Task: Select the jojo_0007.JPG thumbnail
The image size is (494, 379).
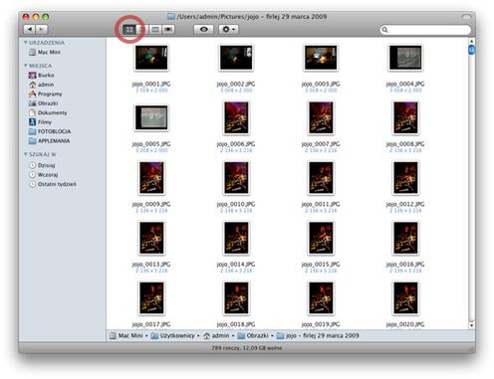Action: click(x=321, y=117)
